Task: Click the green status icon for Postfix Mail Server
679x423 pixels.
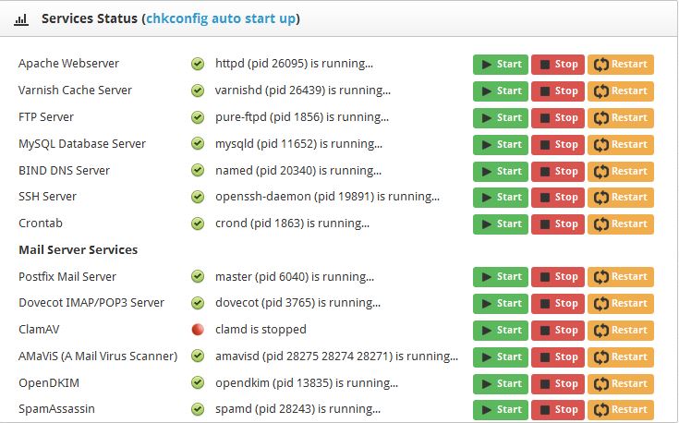Action: [x=198, y=277]
